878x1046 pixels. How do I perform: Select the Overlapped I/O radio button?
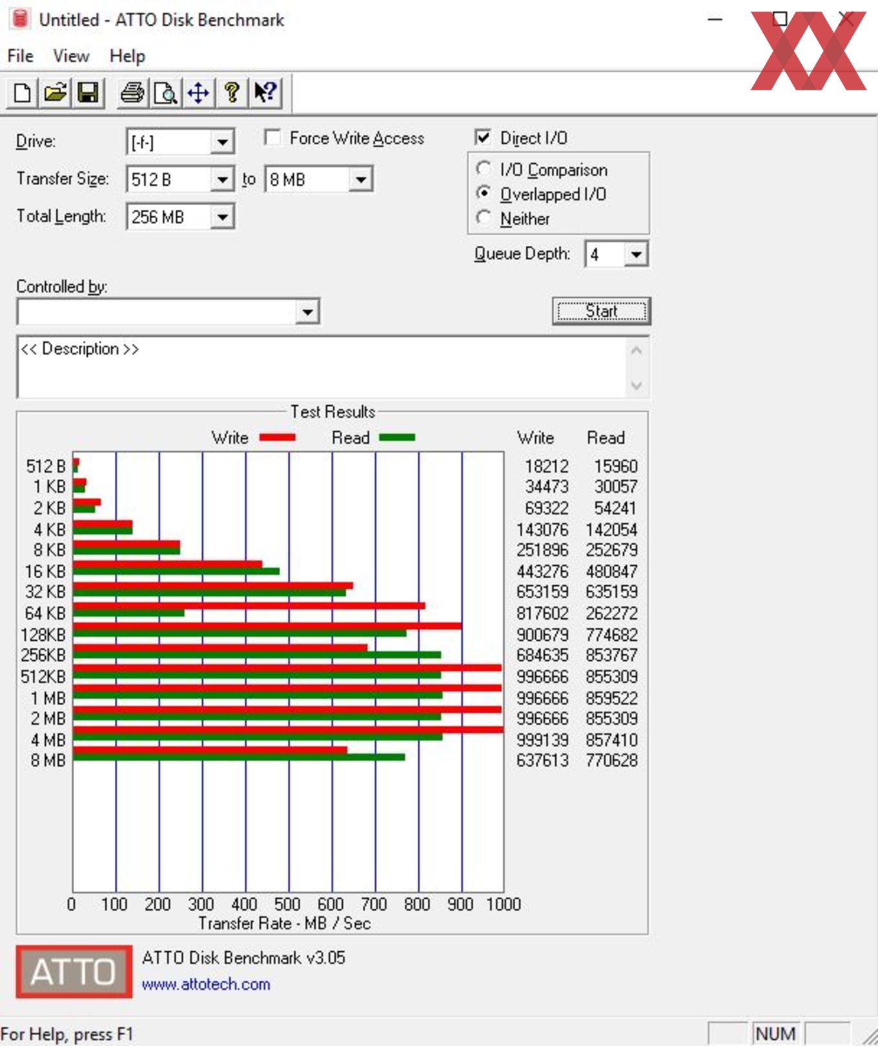[x=484, y=194]
